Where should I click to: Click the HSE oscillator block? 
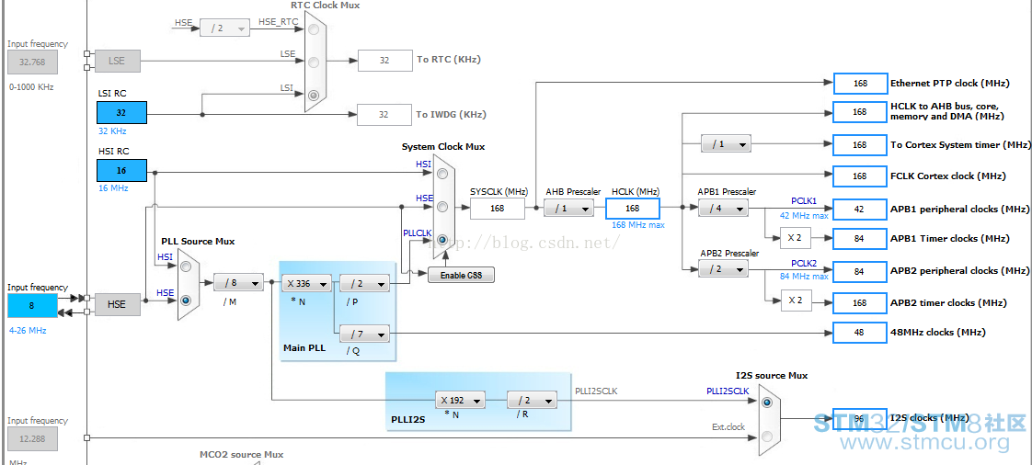point(117,304)
